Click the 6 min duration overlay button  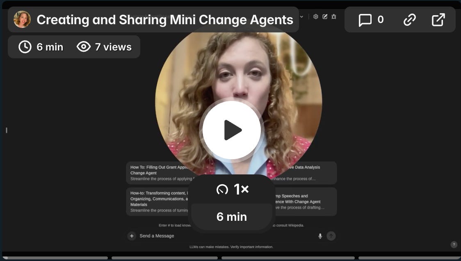pos(232,217)
